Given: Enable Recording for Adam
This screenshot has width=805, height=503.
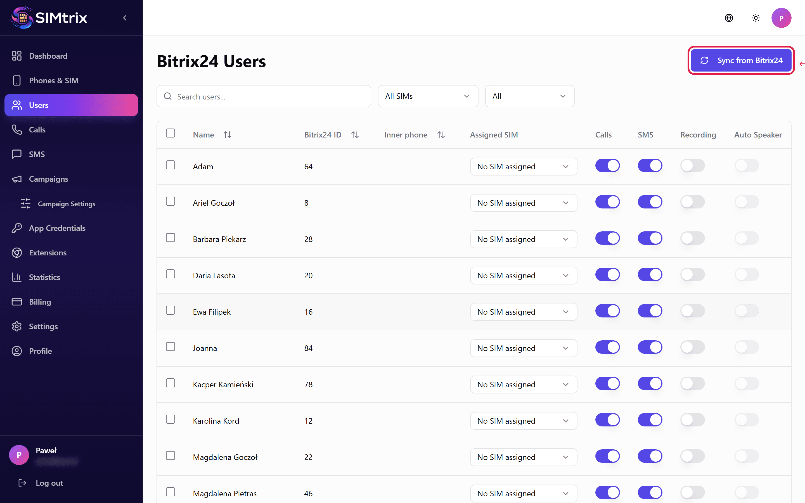Looking at the screenshot, I should tap(692, 165).
